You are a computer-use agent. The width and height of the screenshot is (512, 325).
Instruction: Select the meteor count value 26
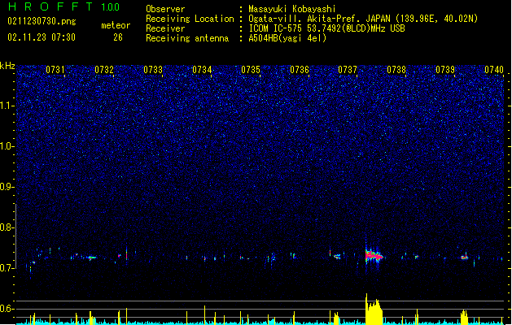118,37
